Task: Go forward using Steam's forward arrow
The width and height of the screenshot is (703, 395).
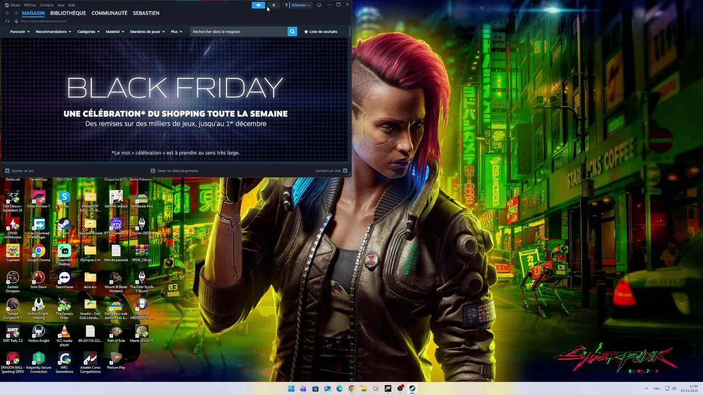Action: 15,13
